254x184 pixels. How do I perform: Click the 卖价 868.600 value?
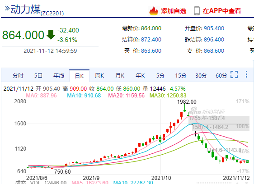coord(214,51)
